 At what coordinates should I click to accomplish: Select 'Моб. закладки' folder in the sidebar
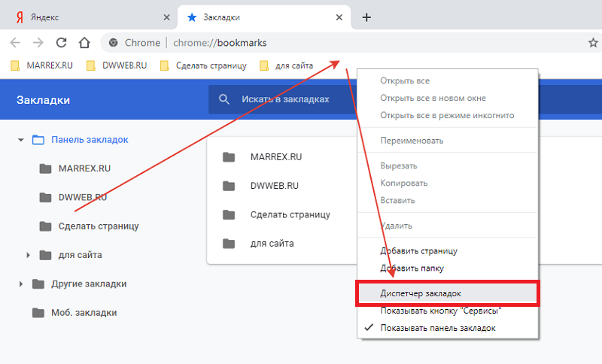(84, 312)
